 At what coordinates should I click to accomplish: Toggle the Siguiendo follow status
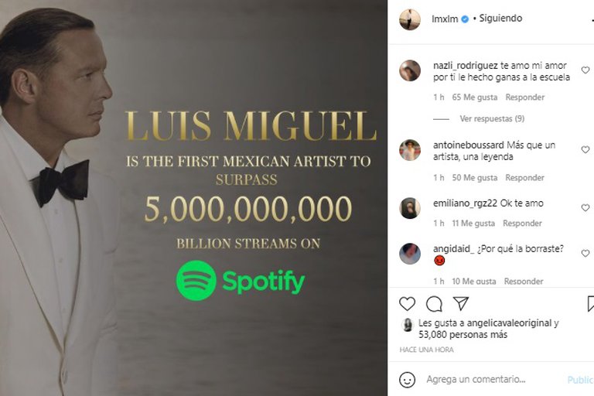click(500, 19)
